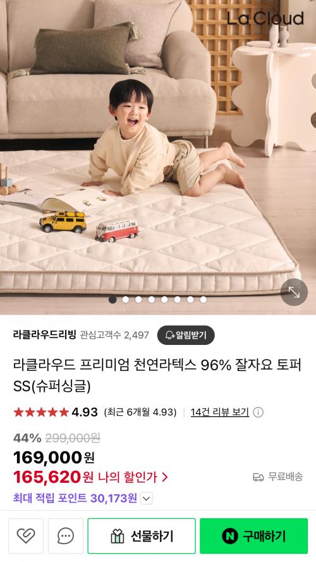Open 나의 할인가 chevron details
This screenshot has height=562, width=316.
tap(164, 477)
